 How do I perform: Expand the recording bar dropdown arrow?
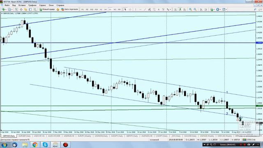pyautogui.click(x=204, y=144)
